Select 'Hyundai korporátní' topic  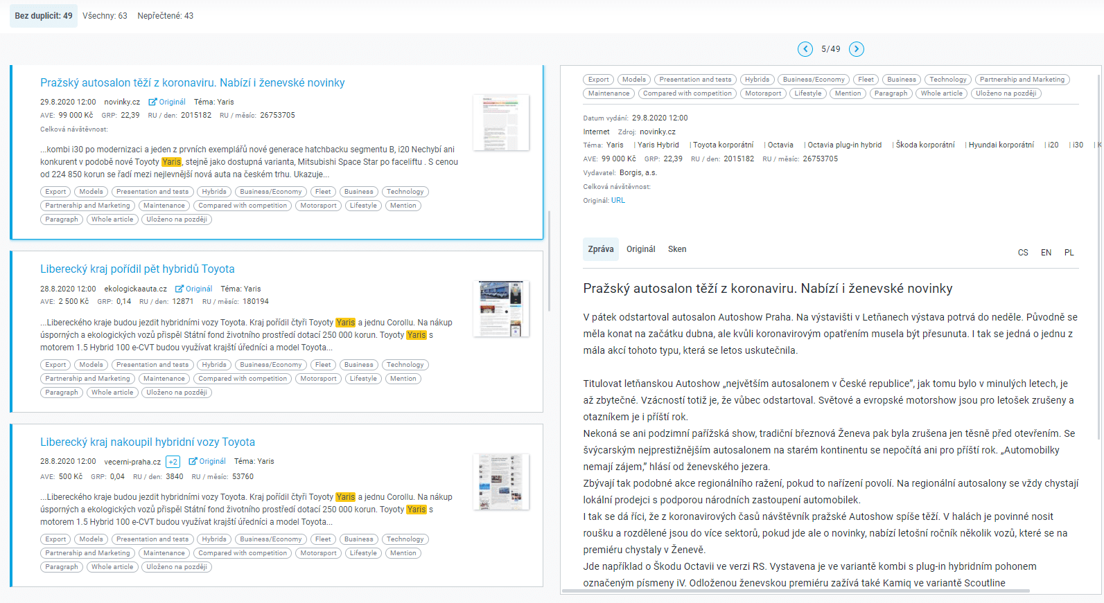tap(1001, 145)
